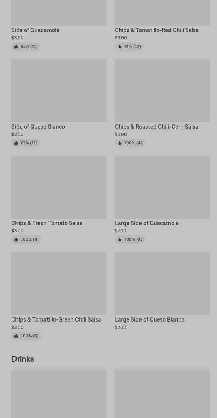This screenshot has width=217, height=418.
Task: Open the Side of Guacamole item title
Action: (x=35, y=30)
